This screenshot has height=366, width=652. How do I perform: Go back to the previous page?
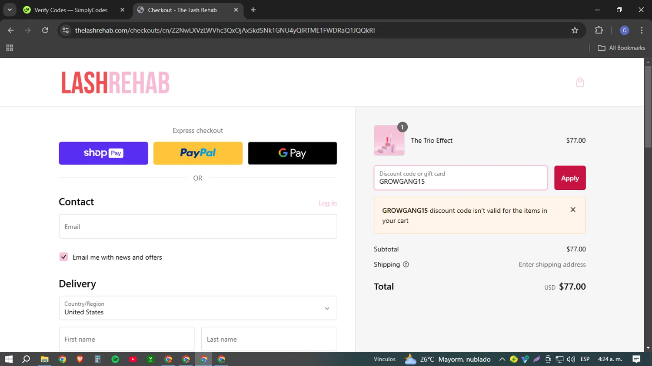click(11, 30)
